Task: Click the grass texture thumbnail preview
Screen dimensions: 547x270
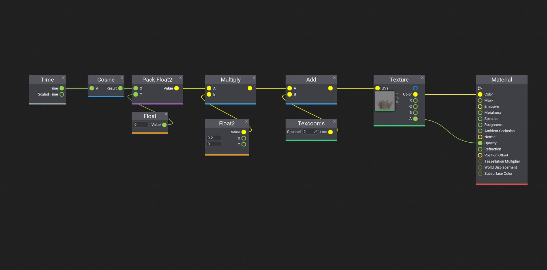Action: click(x=385, y=101)
